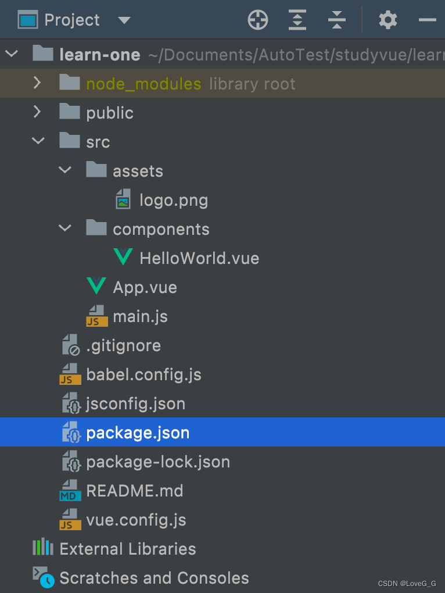Click the HelloWorld.vue Vue icon

(x=123, y=258)
